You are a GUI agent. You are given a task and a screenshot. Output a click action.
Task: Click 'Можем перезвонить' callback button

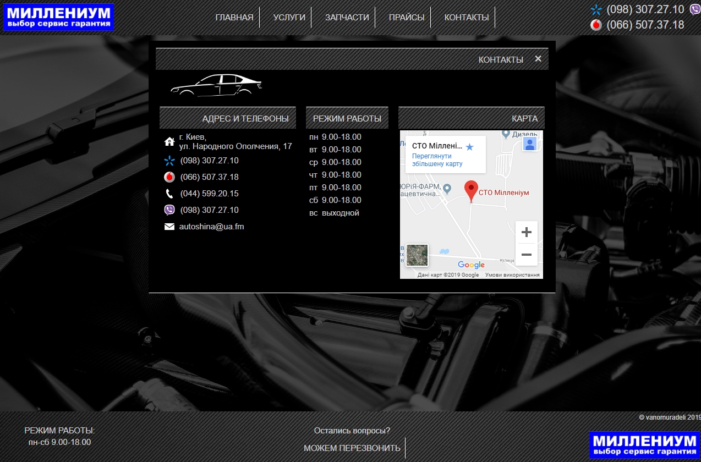coord(352,448)
